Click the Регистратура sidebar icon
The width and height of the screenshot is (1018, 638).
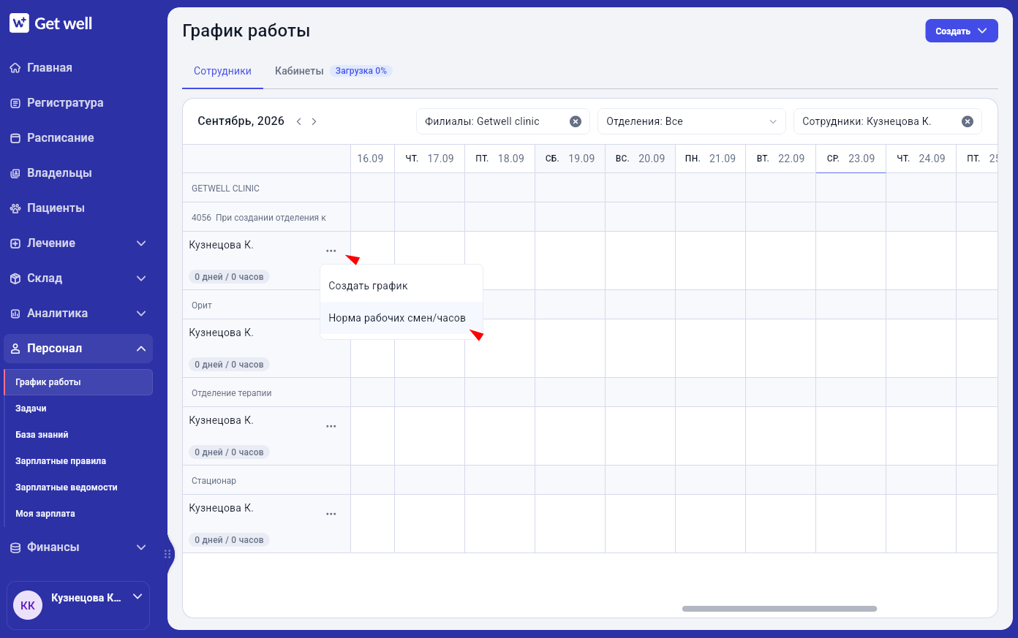[15, 103]
